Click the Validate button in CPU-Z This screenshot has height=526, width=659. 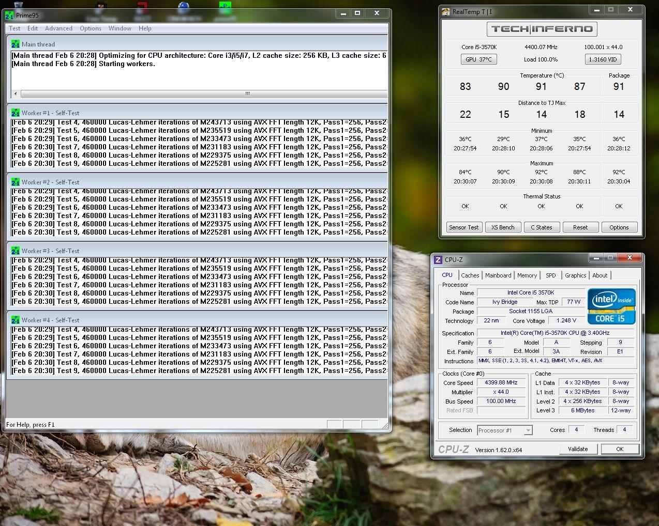[x=578, y=449]
